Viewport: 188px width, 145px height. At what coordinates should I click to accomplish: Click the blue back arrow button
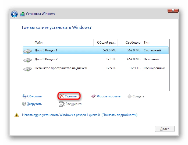[14, 14]
